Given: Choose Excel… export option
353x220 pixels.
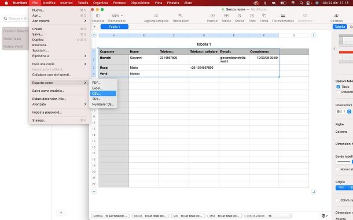Looking at the screenshot, I should point(103,88).
